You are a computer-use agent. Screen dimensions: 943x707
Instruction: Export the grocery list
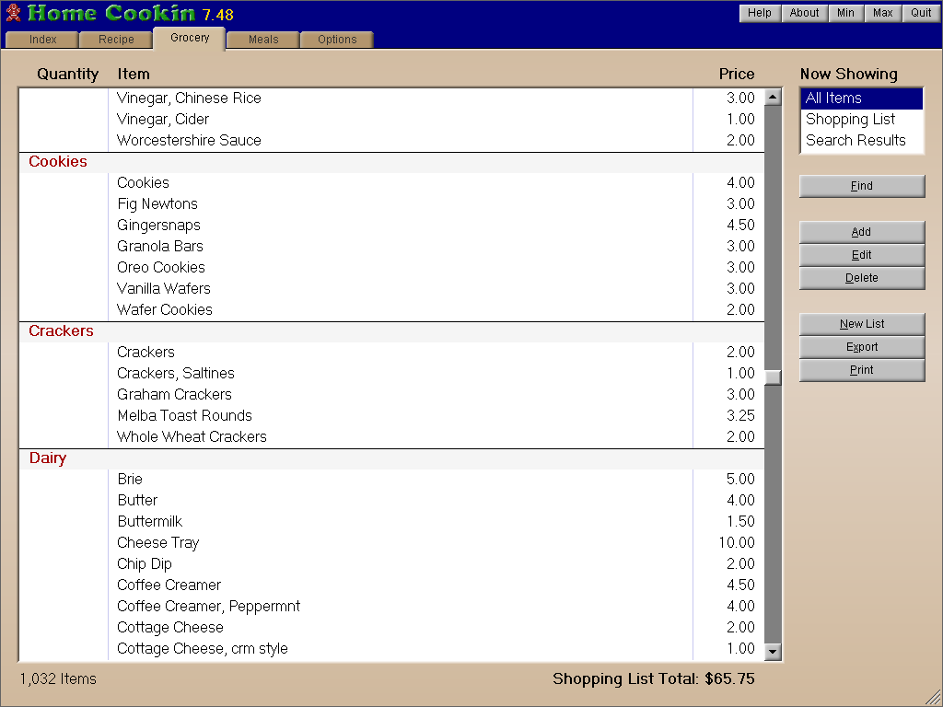point(861,347)
